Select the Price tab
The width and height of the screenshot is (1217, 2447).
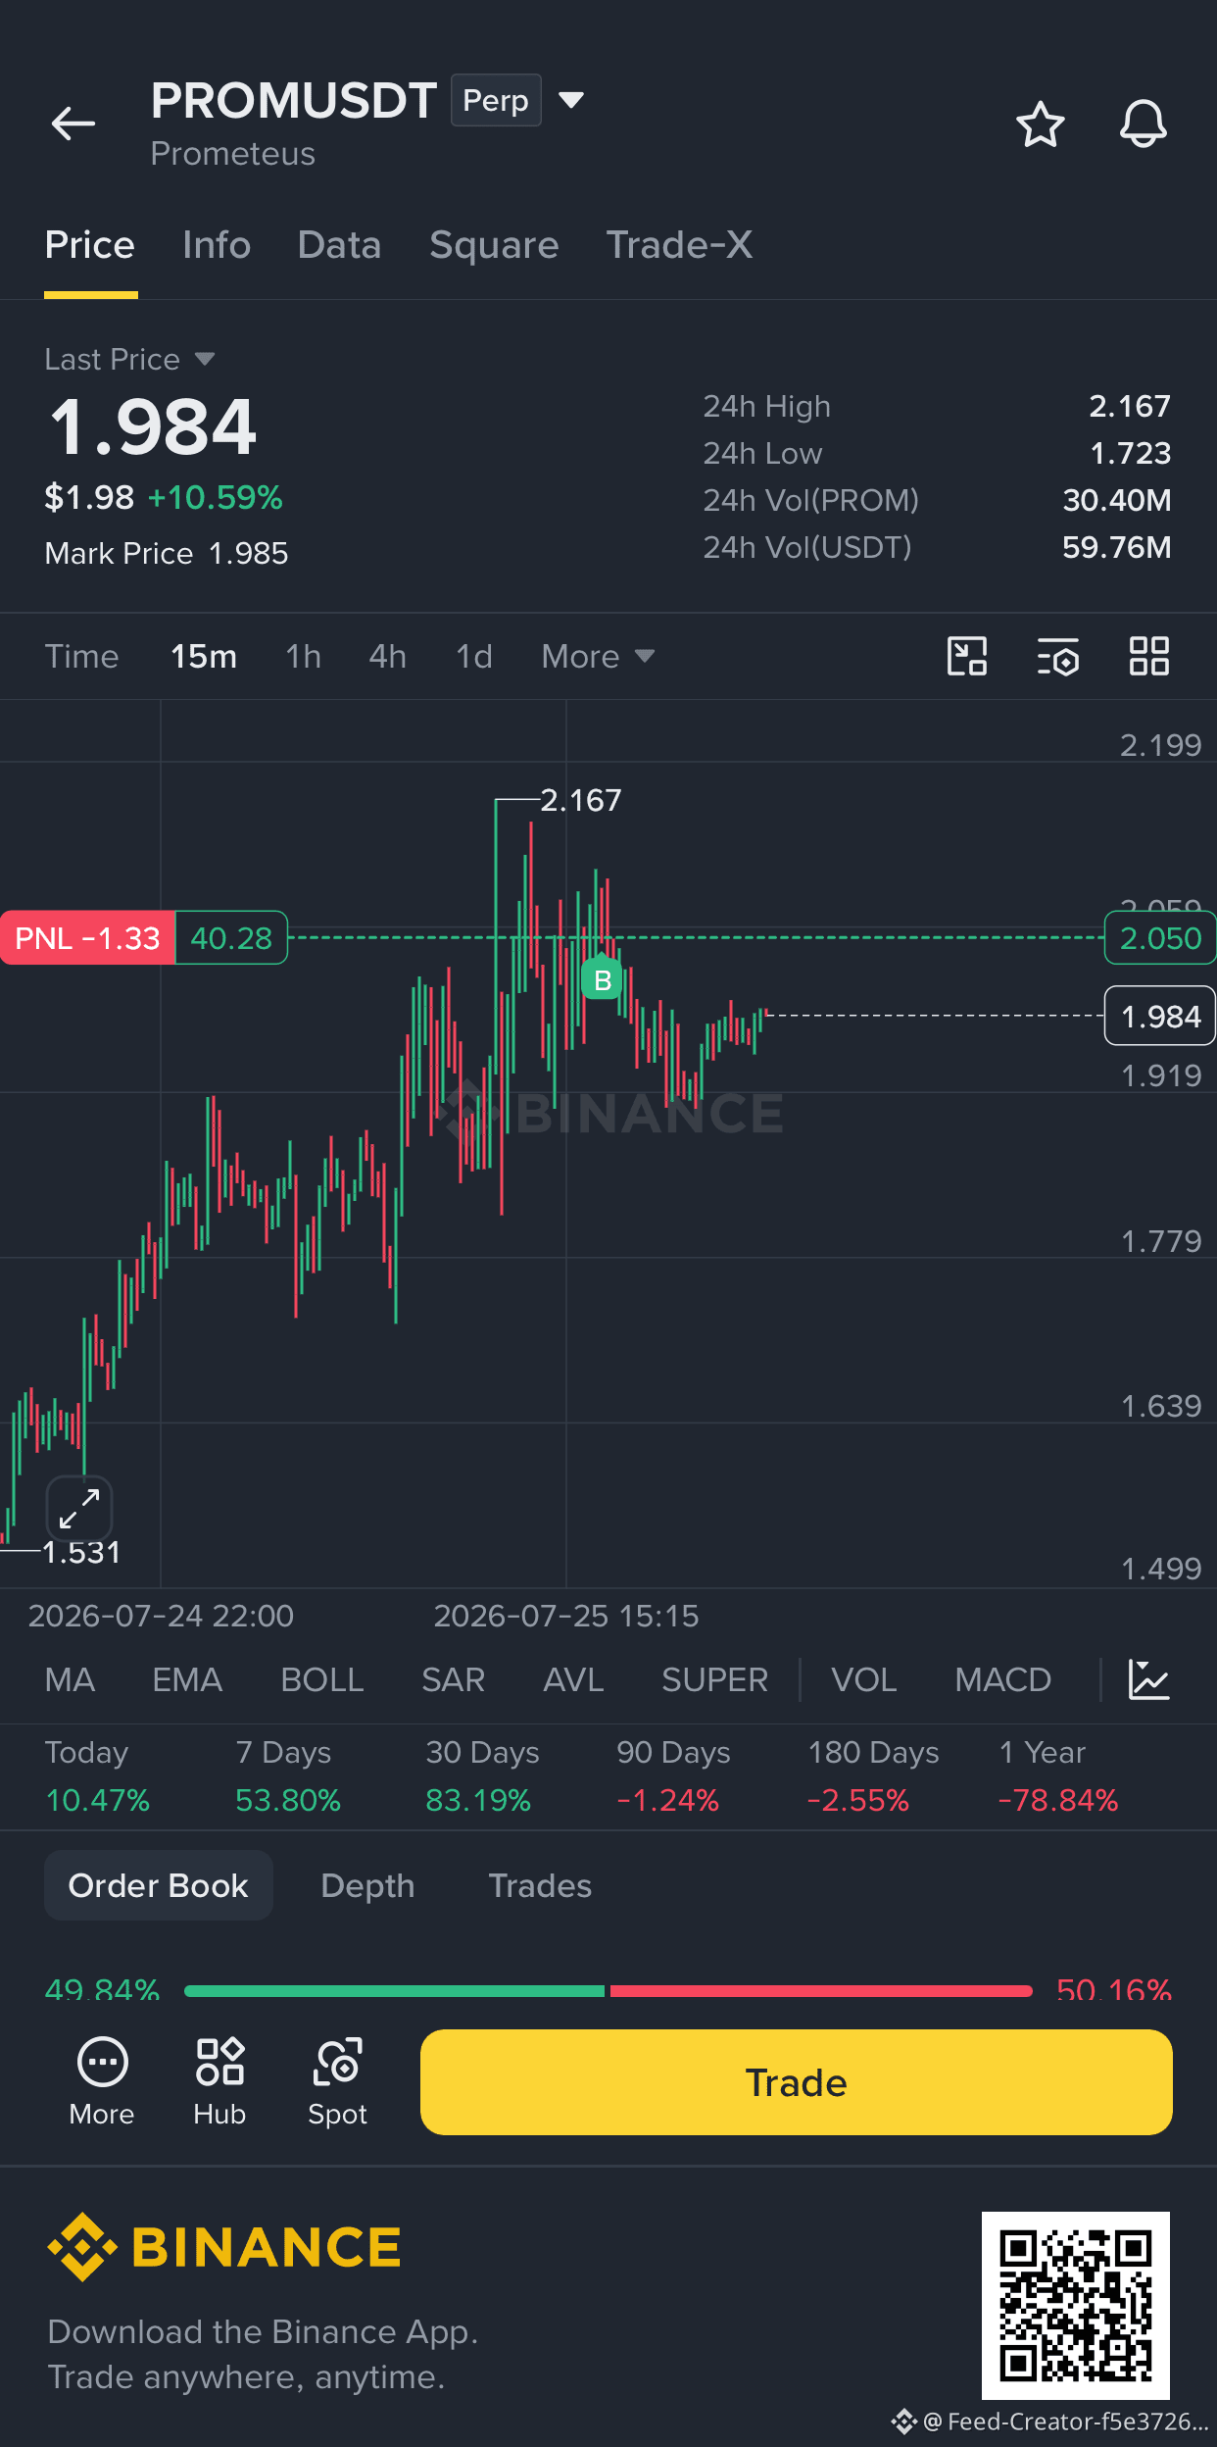[x=90, y=245]
